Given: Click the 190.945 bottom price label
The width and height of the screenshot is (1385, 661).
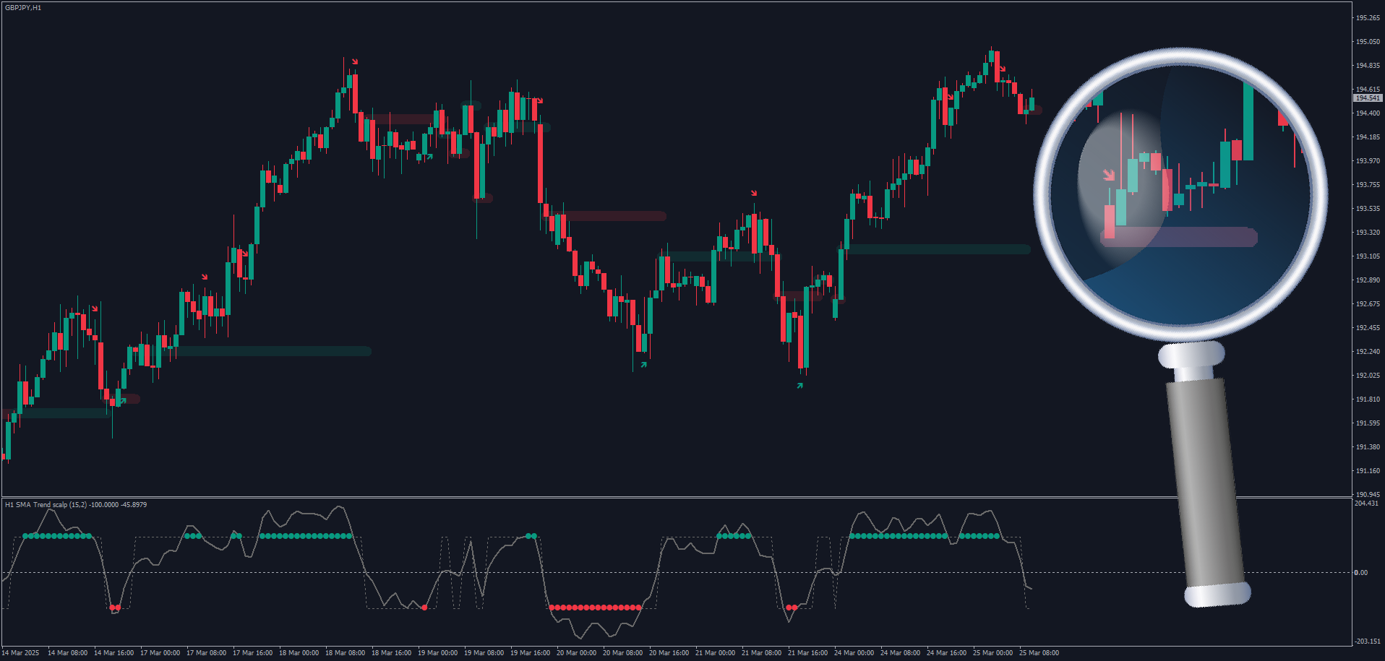Looking at the screenshot, I should pos(1368,495).
